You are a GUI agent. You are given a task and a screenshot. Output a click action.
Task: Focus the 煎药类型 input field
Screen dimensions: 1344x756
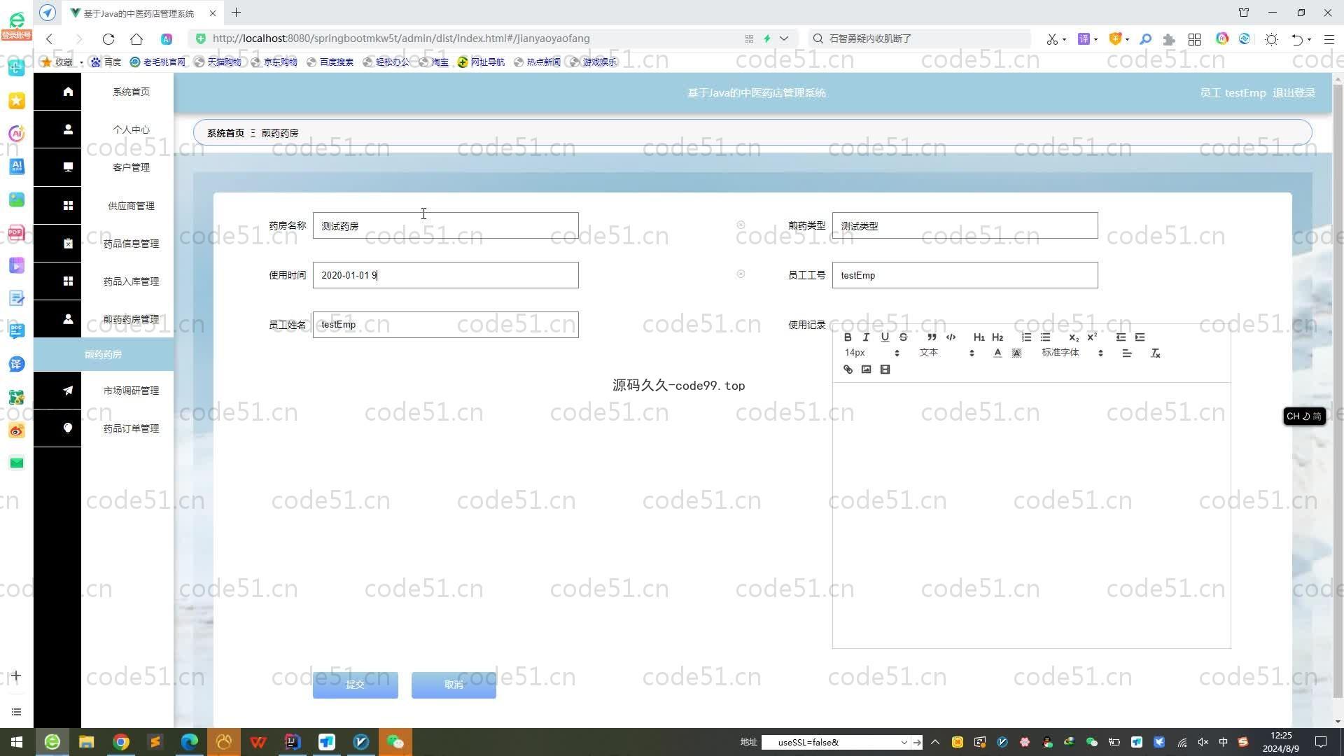(x=965, y=225)
